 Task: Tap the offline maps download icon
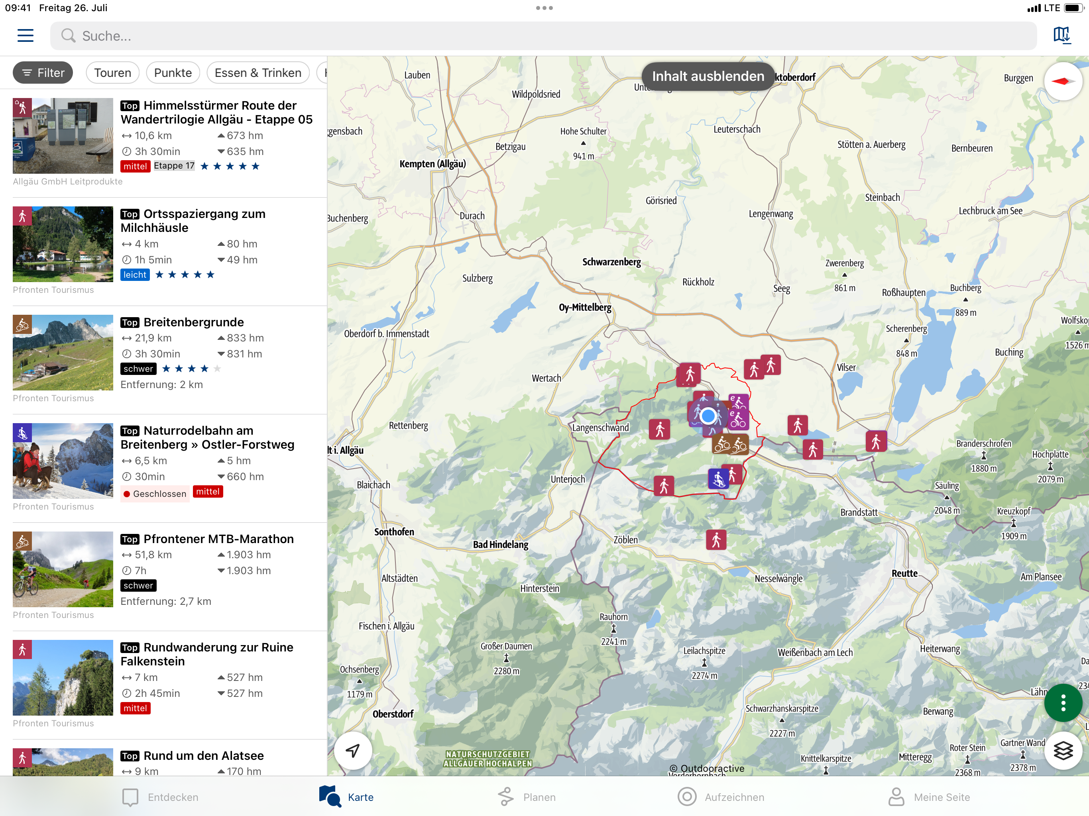coord(1062,35)
